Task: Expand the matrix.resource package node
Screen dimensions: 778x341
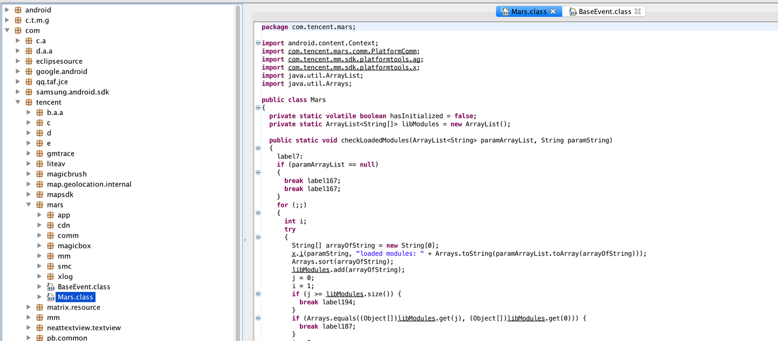Action: click(29, 307)
